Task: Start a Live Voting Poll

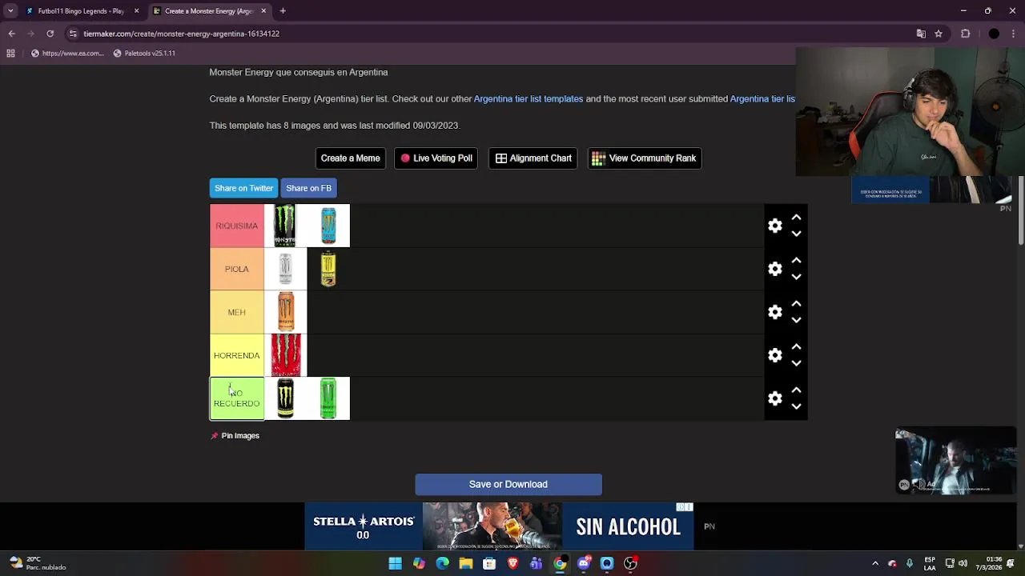Action: pos(436,158)
